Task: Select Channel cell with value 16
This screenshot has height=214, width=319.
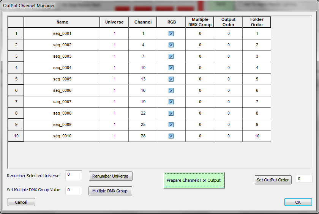Action: point(143,90)
